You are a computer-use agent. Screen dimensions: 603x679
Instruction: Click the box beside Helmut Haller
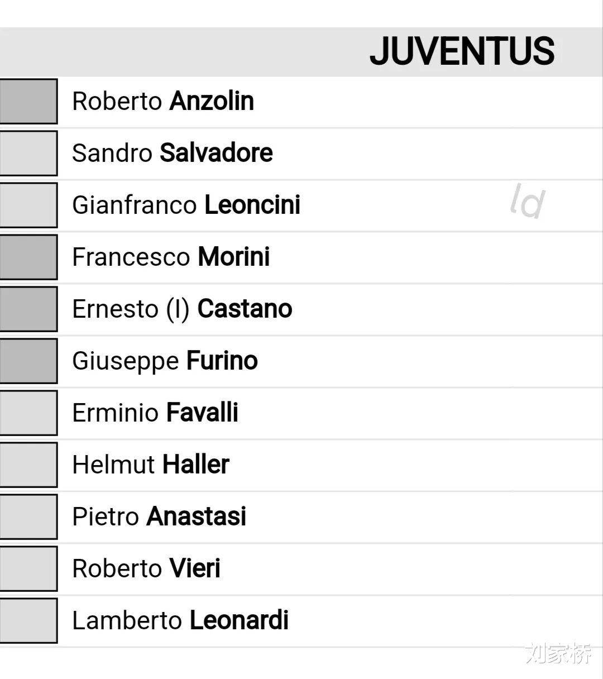point(28,465)
